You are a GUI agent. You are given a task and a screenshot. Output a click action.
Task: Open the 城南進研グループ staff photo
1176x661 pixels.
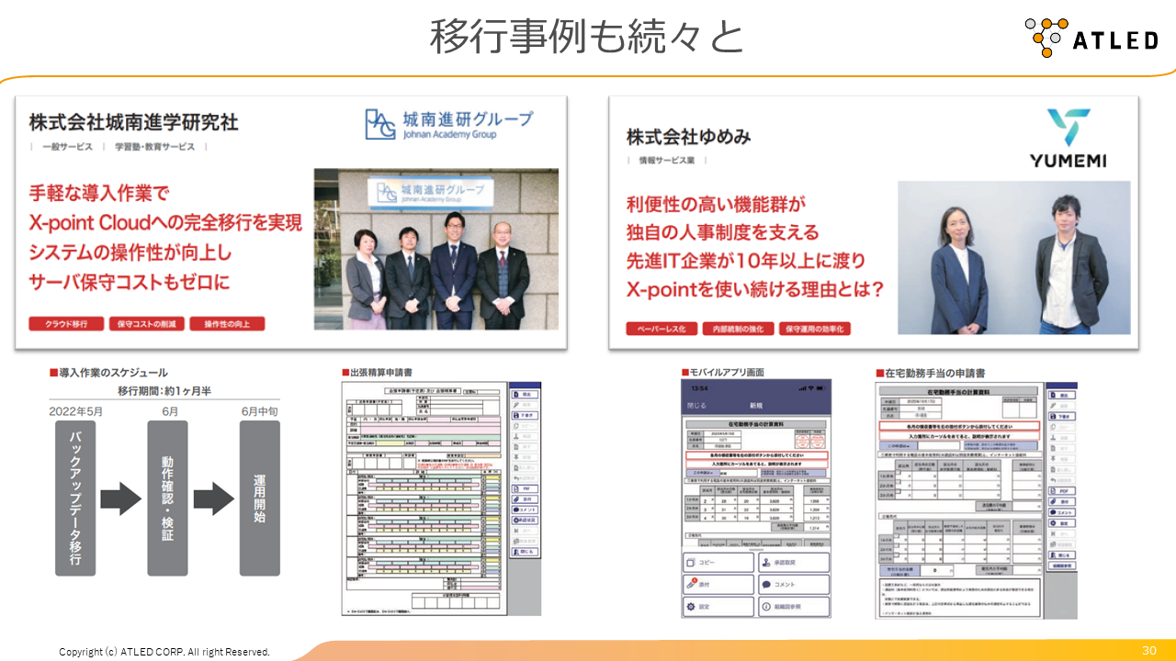(436, 249)
